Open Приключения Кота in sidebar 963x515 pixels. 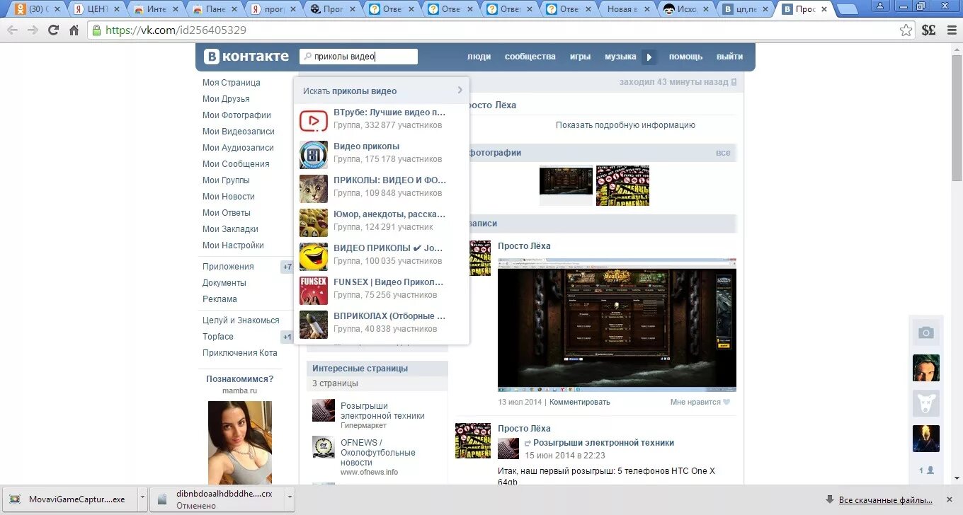[x=240, y=353]
